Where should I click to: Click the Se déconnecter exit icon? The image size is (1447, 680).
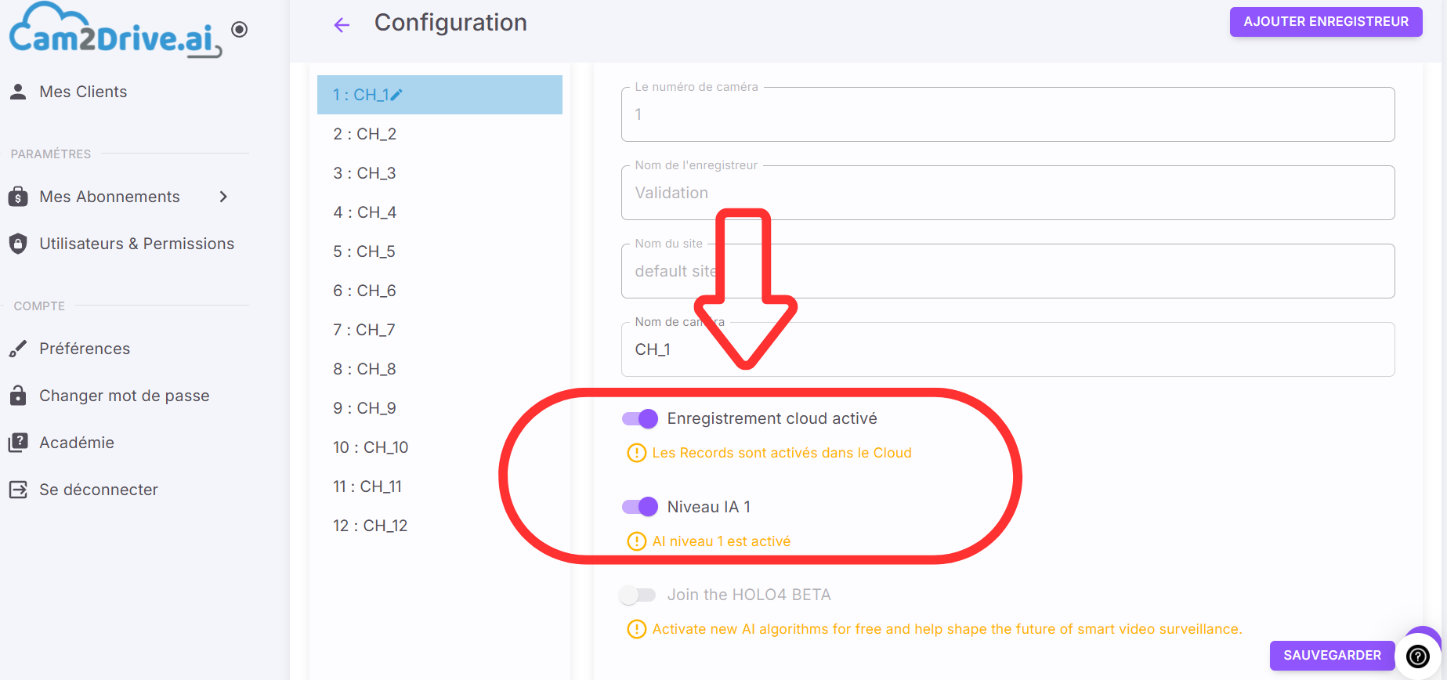[18, 490]
